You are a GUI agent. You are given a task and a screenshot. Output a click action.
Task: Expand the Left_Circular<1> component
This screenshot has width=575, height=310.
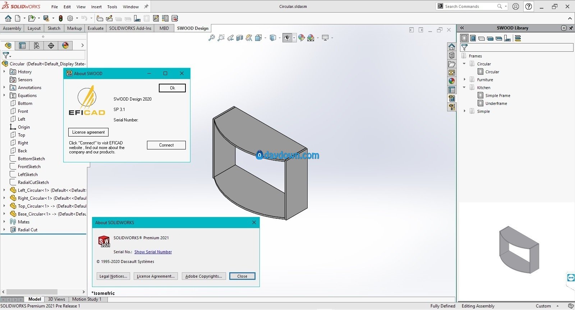4,190
